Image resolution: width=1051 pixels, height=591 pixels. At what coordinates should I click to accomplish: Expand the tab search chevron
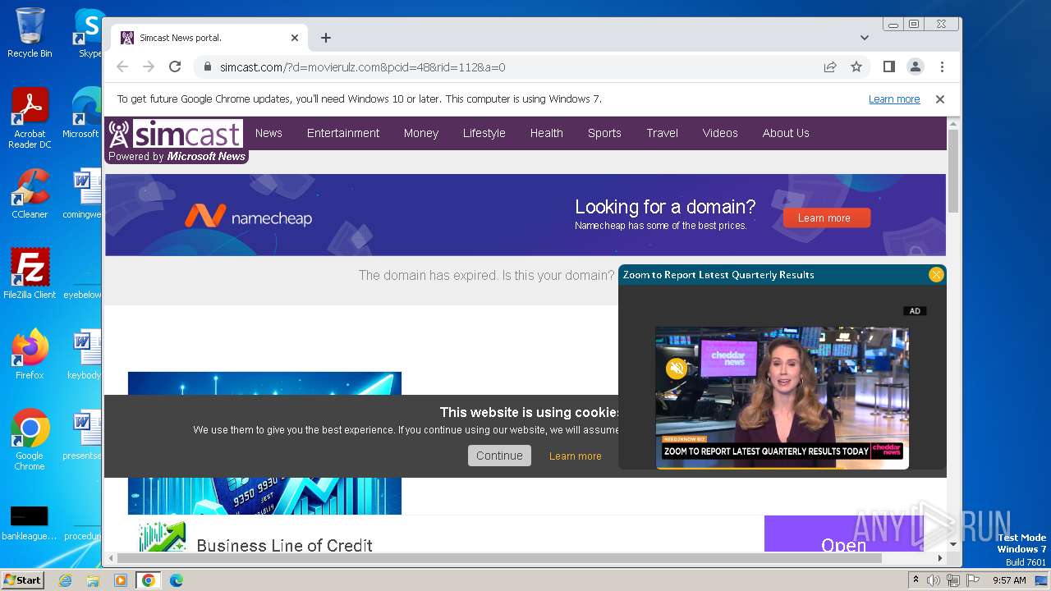click(x=864, y=38)
